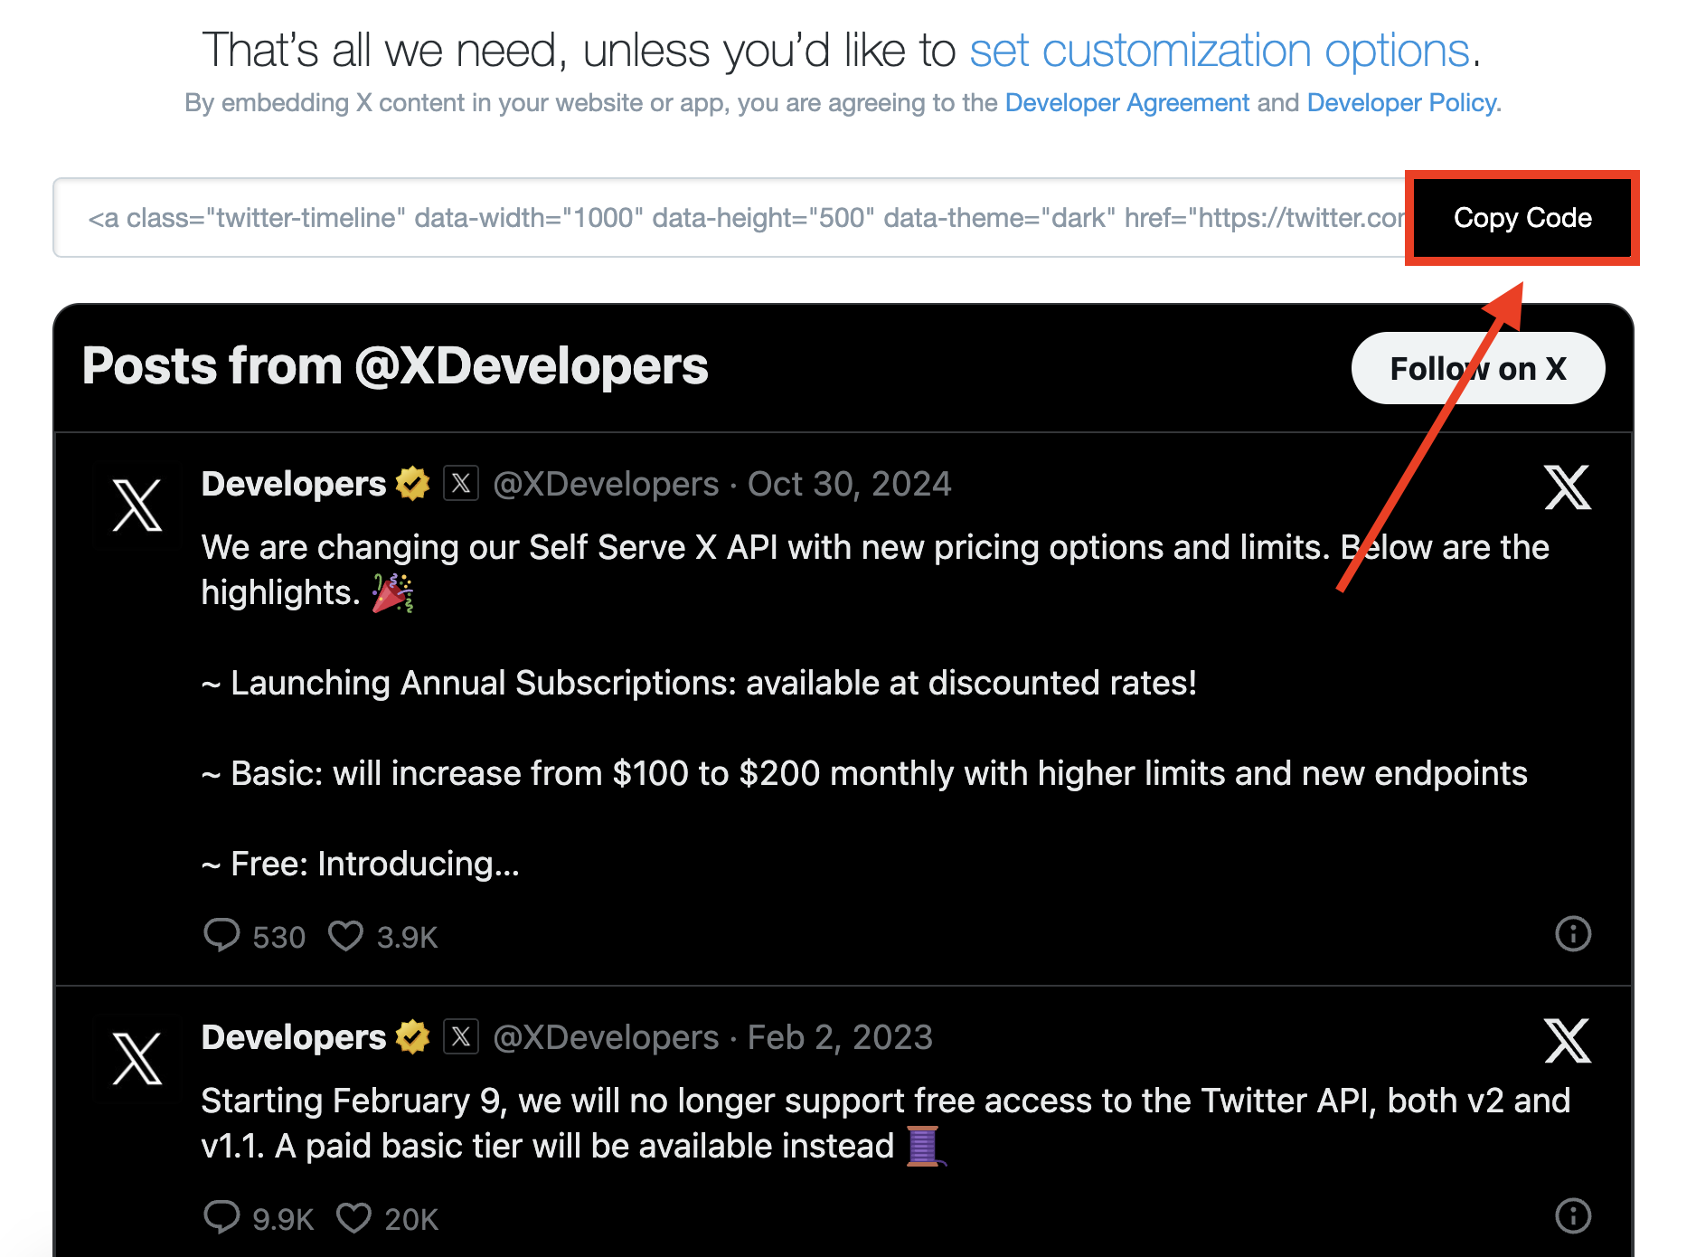Click verified gold badge on Oct 30 post
1696x1257 pixels.
413,484
